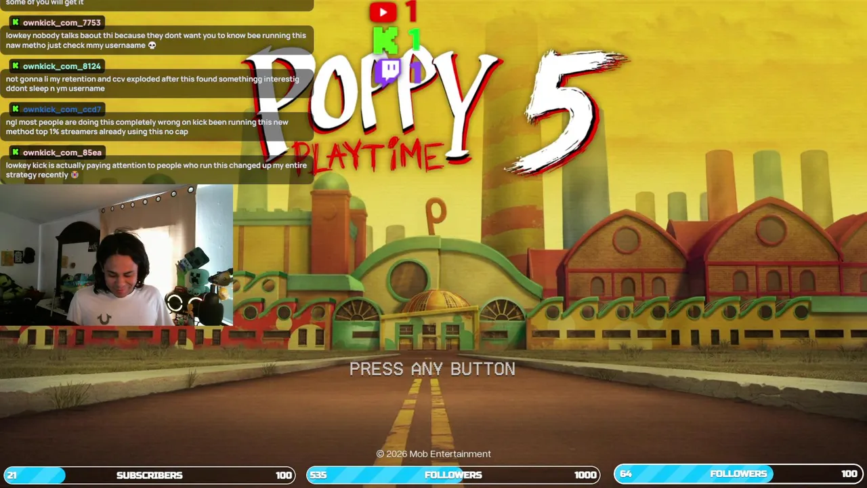Click the 64 Followers goal progress bar
867x488 pixels.
[x=738, y=474]
